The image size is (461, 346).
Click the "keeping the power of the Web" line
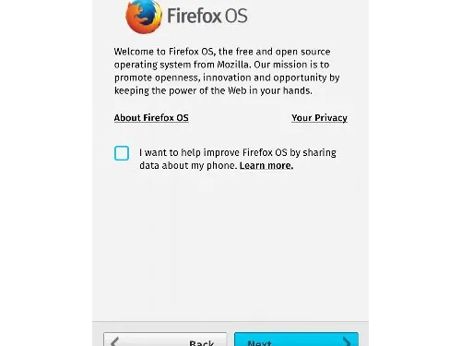213,90
